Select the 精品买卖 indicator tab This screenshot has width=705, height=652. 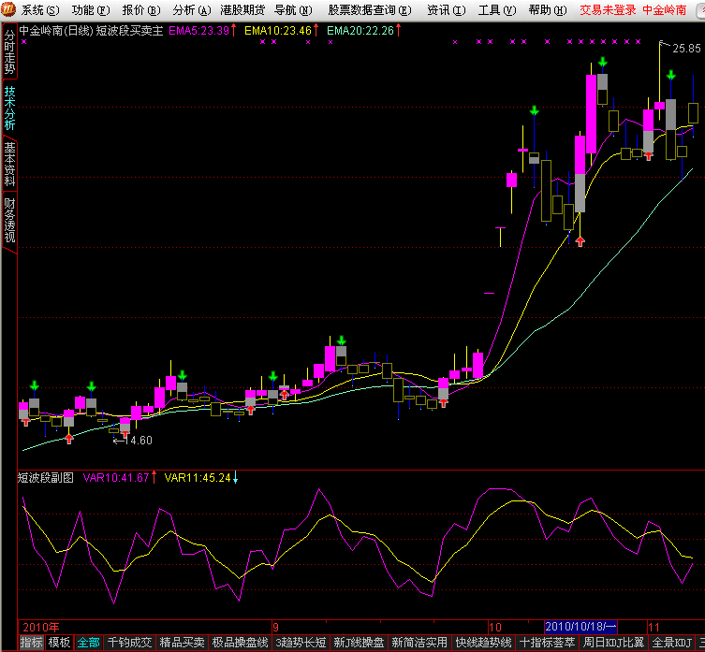tap(182, 643)
